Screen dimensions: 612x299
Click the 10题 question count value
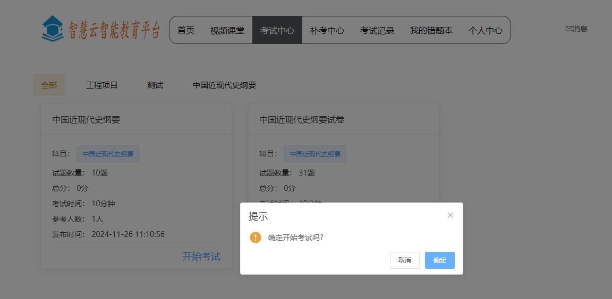(x=100, y=173)
